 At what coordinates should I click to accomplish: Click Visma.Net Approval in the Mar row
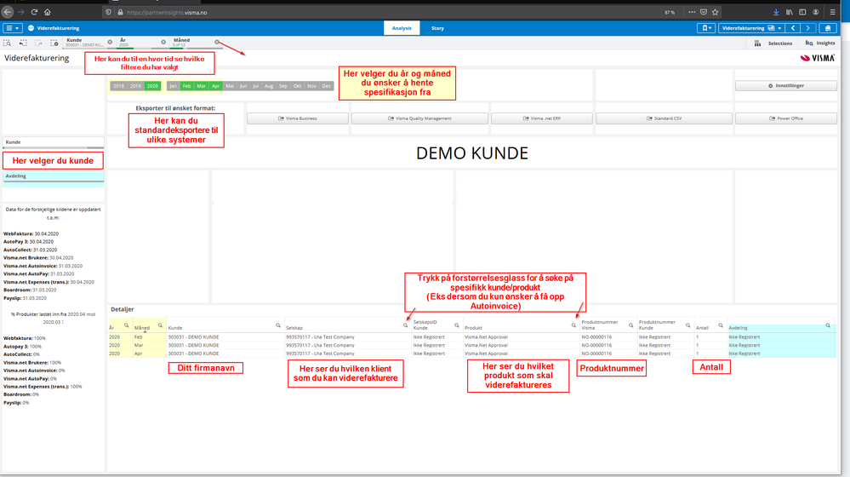click(x=486, y=345)
